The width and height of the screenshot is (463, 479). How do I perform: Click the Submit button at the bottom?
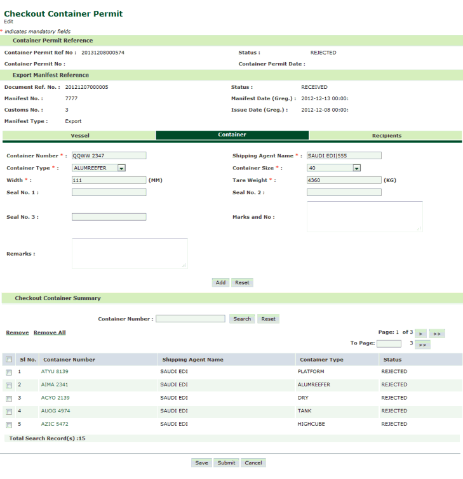(226, 463)
